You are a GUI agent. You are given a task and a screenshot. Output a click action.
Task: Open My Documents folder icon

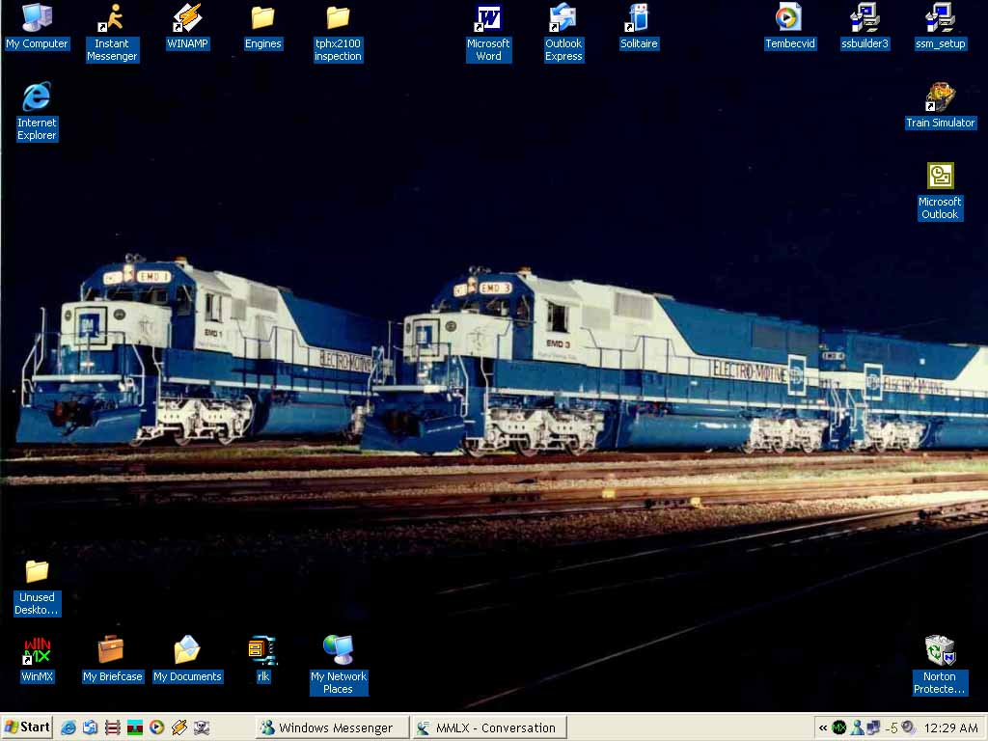187,659
